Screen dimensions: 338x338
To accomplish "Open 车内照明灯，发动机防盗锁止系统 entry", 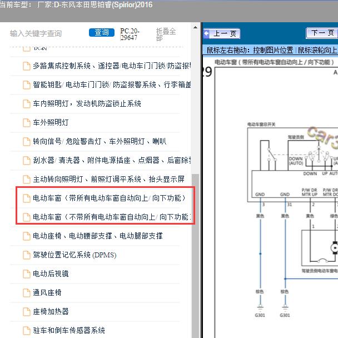I will click(x=87, y=103).
